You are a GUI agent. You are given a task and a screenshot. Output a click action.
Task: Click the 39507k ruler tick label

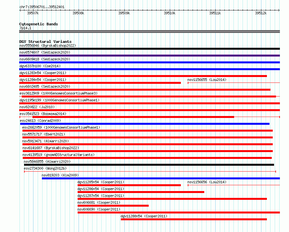pos(33,13)
